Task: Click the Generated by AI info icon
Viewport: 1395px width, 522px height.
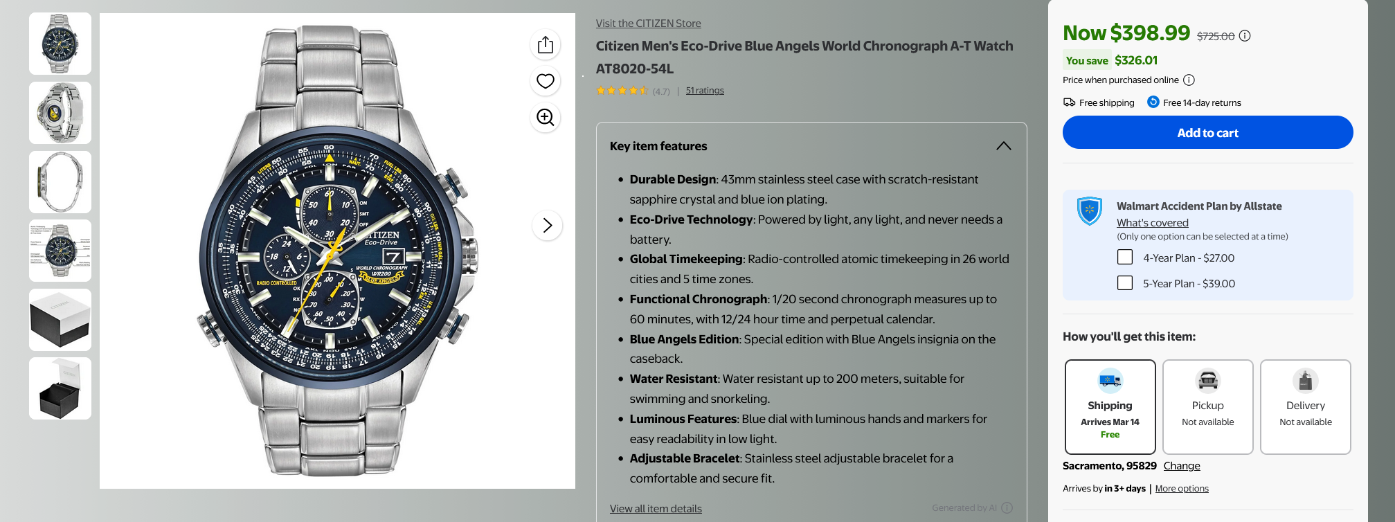Action: [x=1007, y=507]
